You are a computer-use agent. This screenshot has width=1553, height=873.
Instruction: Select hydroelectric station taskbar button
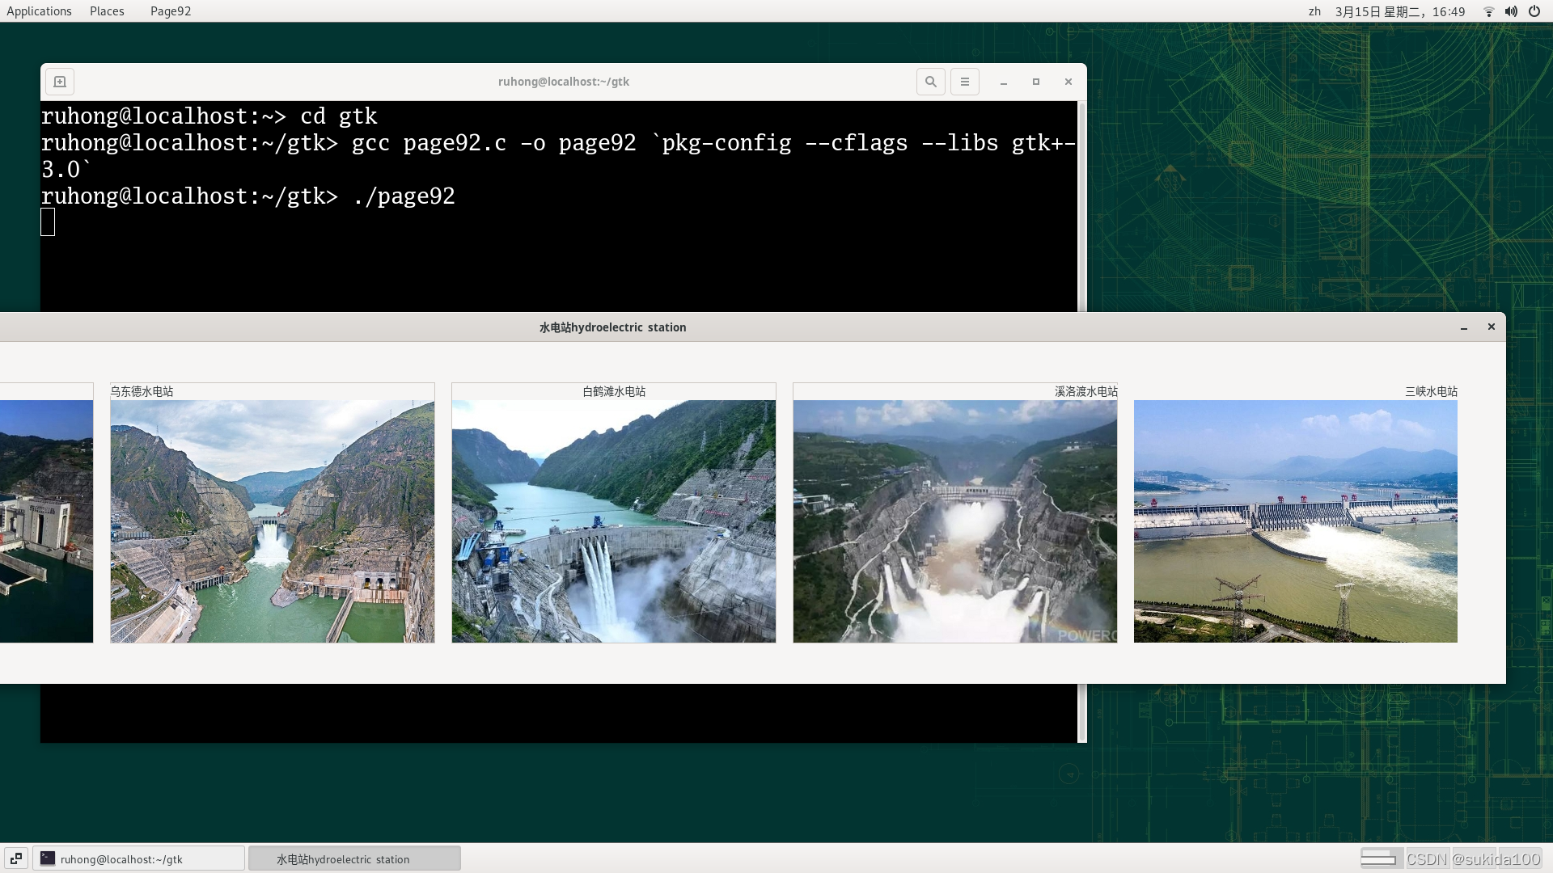point(354,858)
